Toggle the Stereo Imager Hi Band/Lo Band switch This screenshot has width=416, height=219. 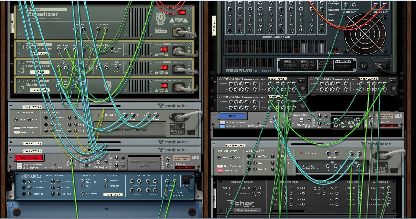click(x=112, y=50)
